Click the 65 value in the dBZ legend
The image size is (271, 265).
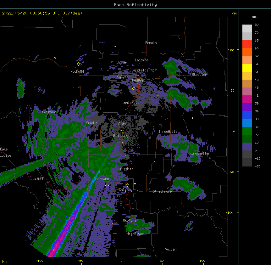click(x=257, y=41)
